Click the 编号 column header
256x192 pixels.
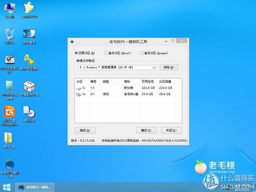tap(95, 81)
